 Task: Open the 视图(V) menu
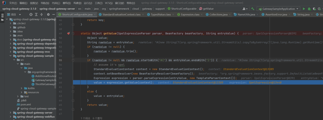[34, 3]
